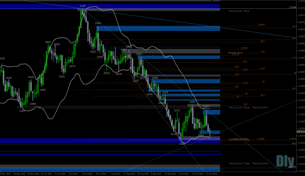Screen dimensions: 305x176
Task: Click the 2545 price label
Action: coord(31,77)
